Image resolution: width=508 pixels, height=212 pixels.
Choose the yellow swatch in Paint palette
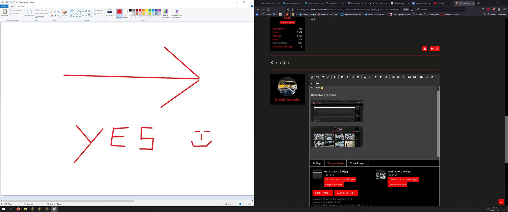point(147,10)
